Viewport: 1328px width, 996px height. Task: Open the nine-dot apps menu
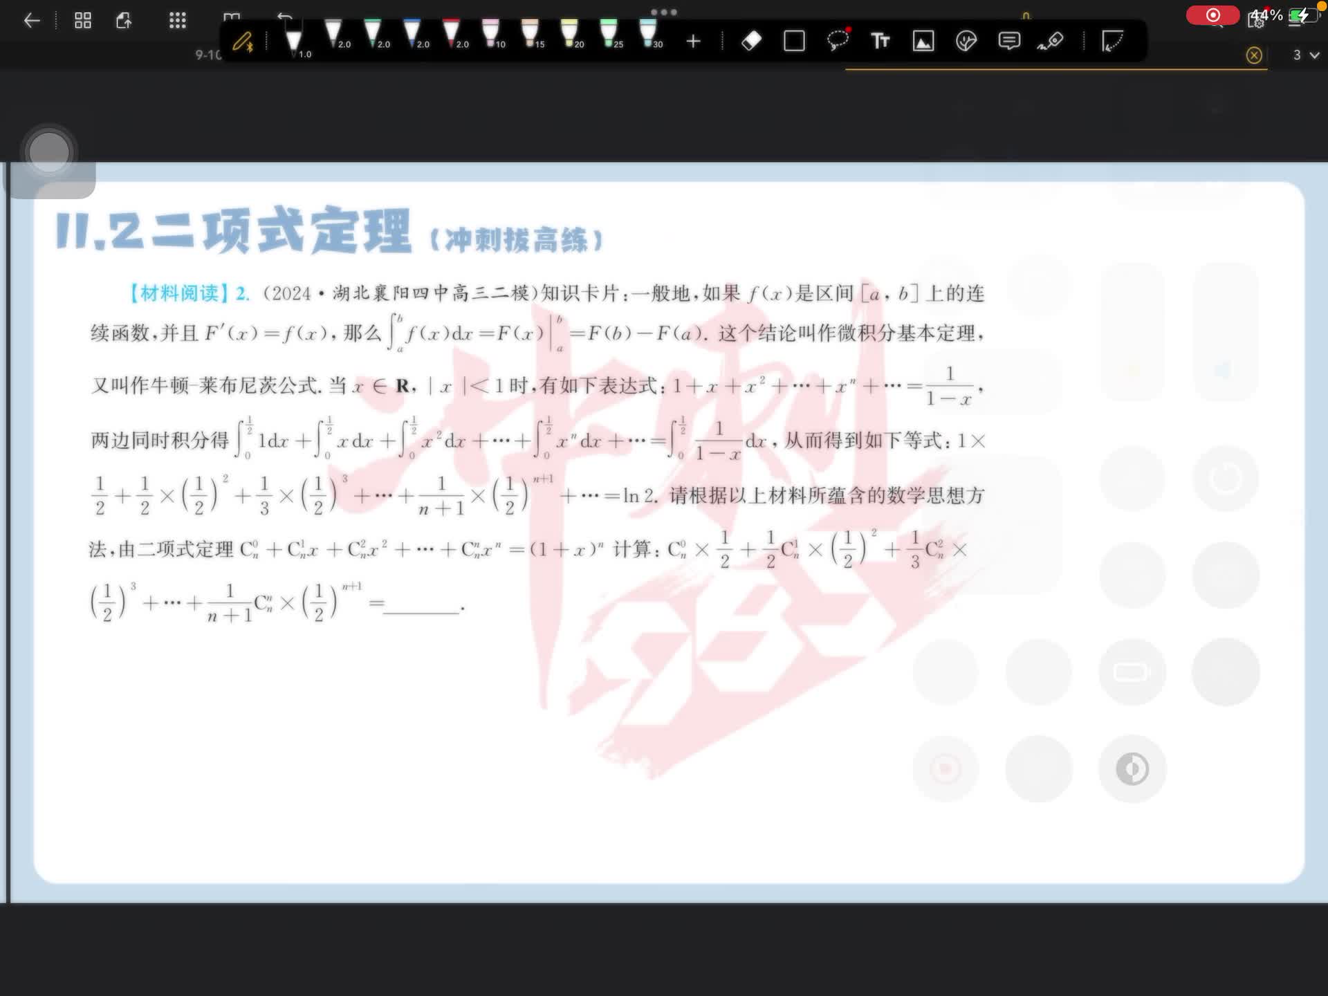pos(178,21)
